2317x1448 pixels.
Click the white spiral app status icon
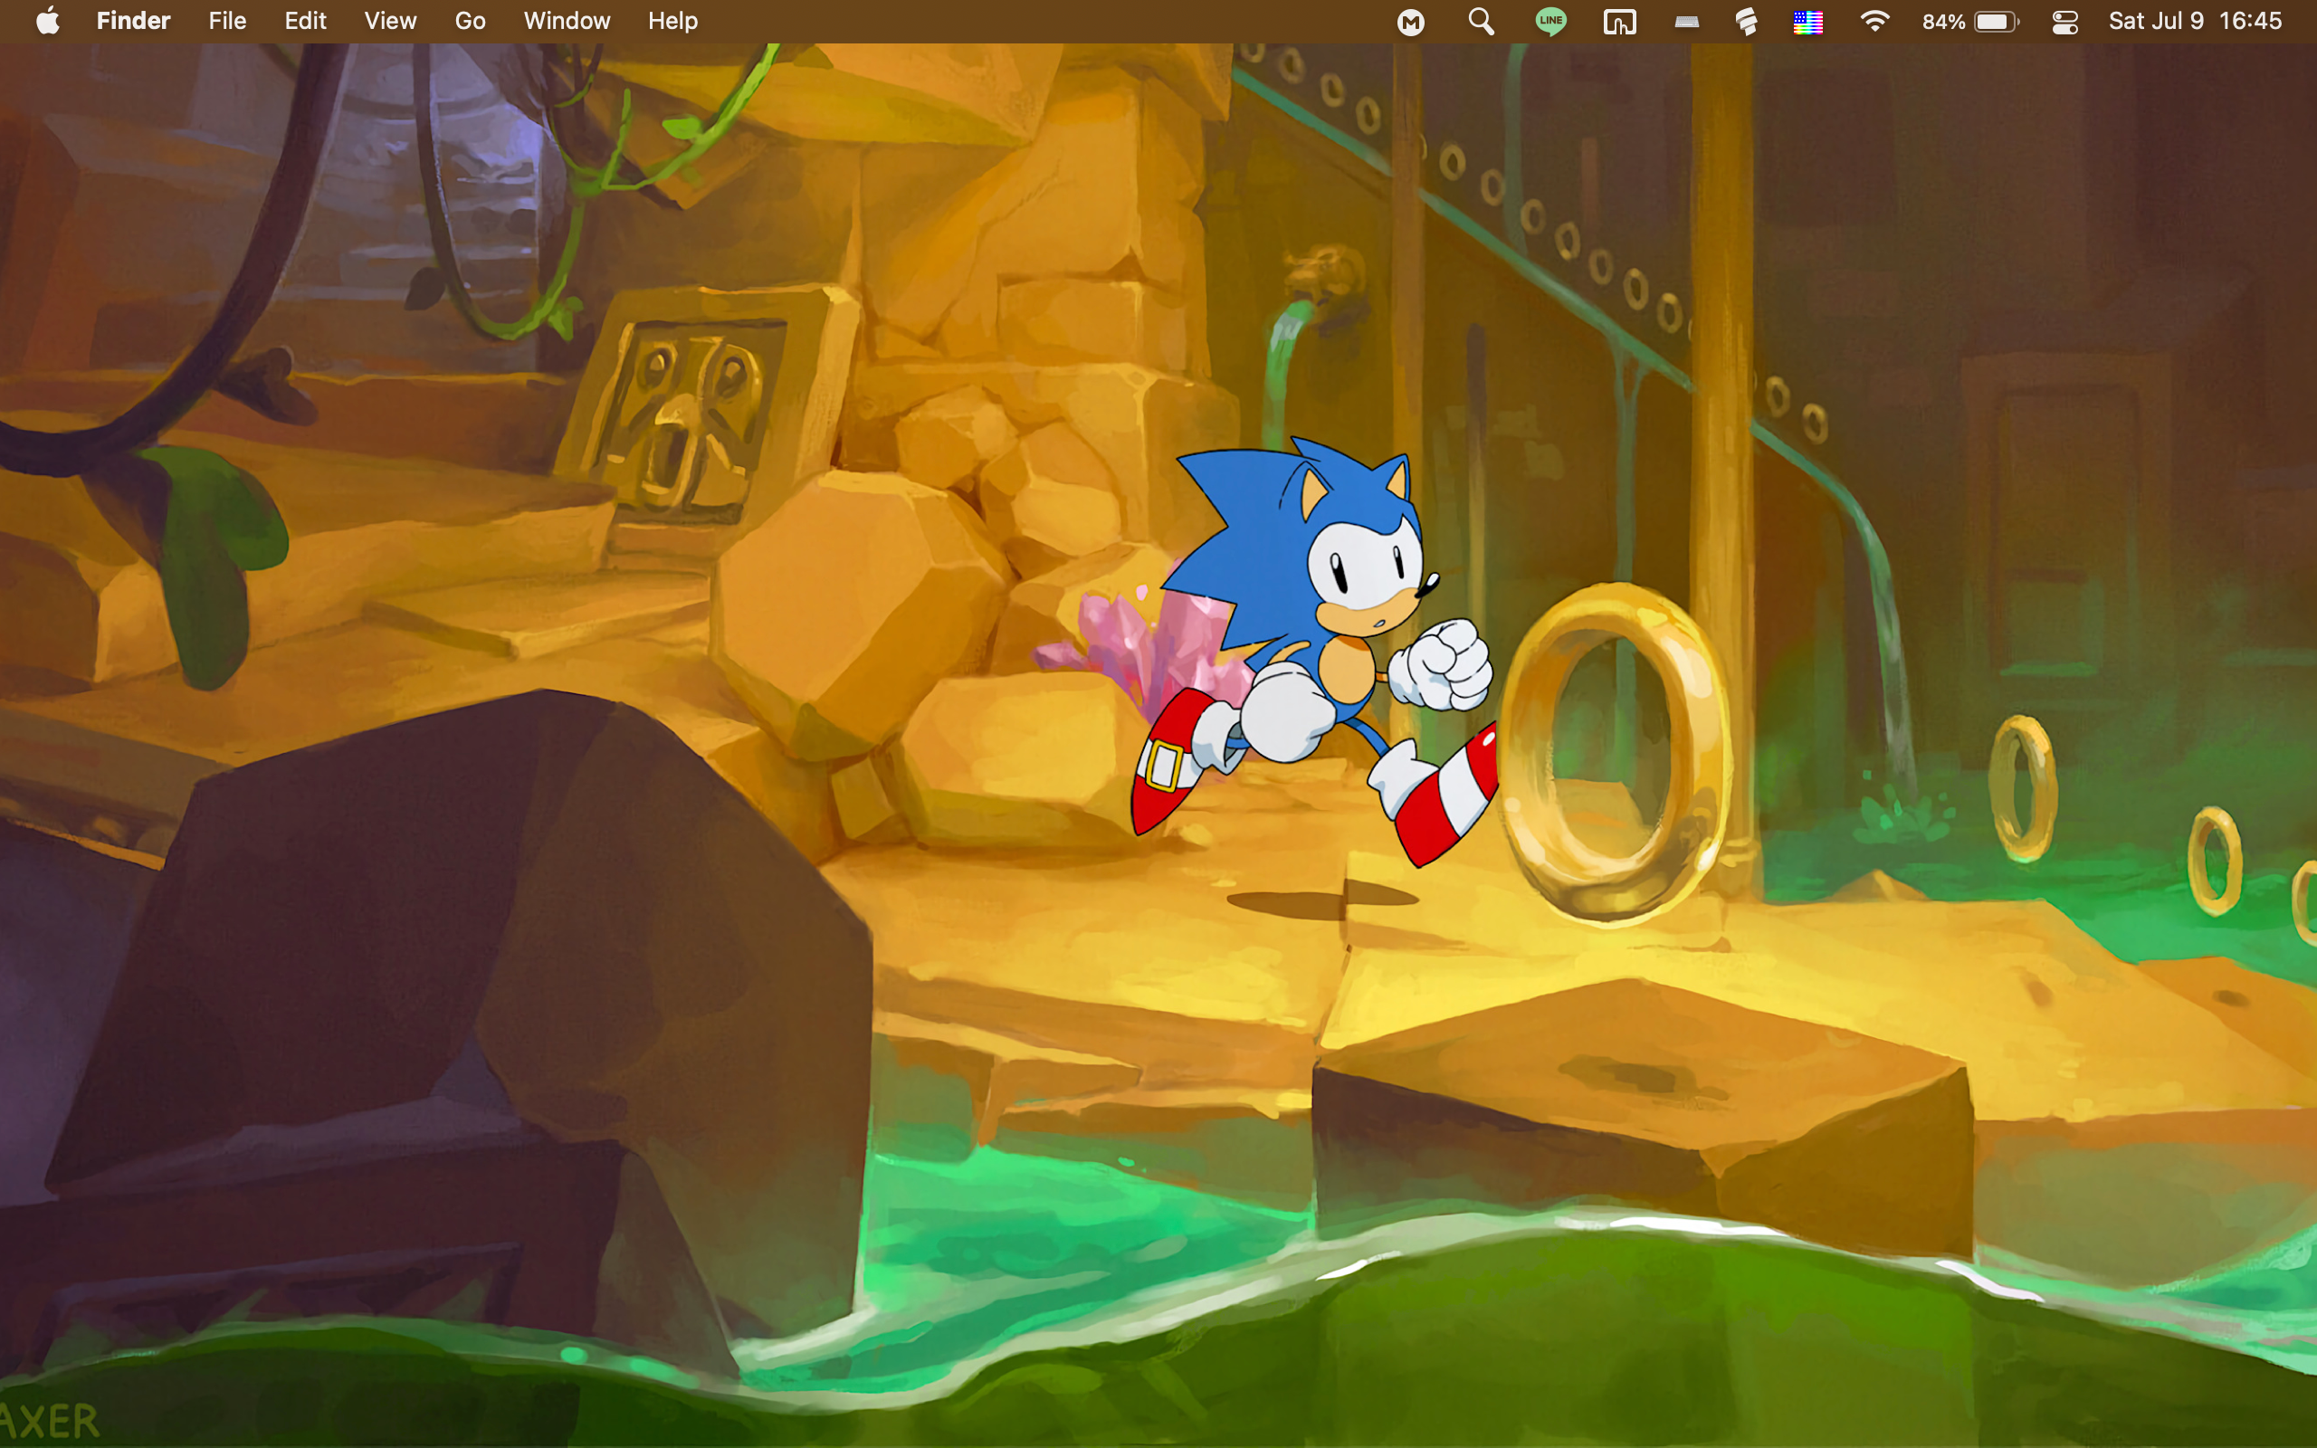[1747, 21]
